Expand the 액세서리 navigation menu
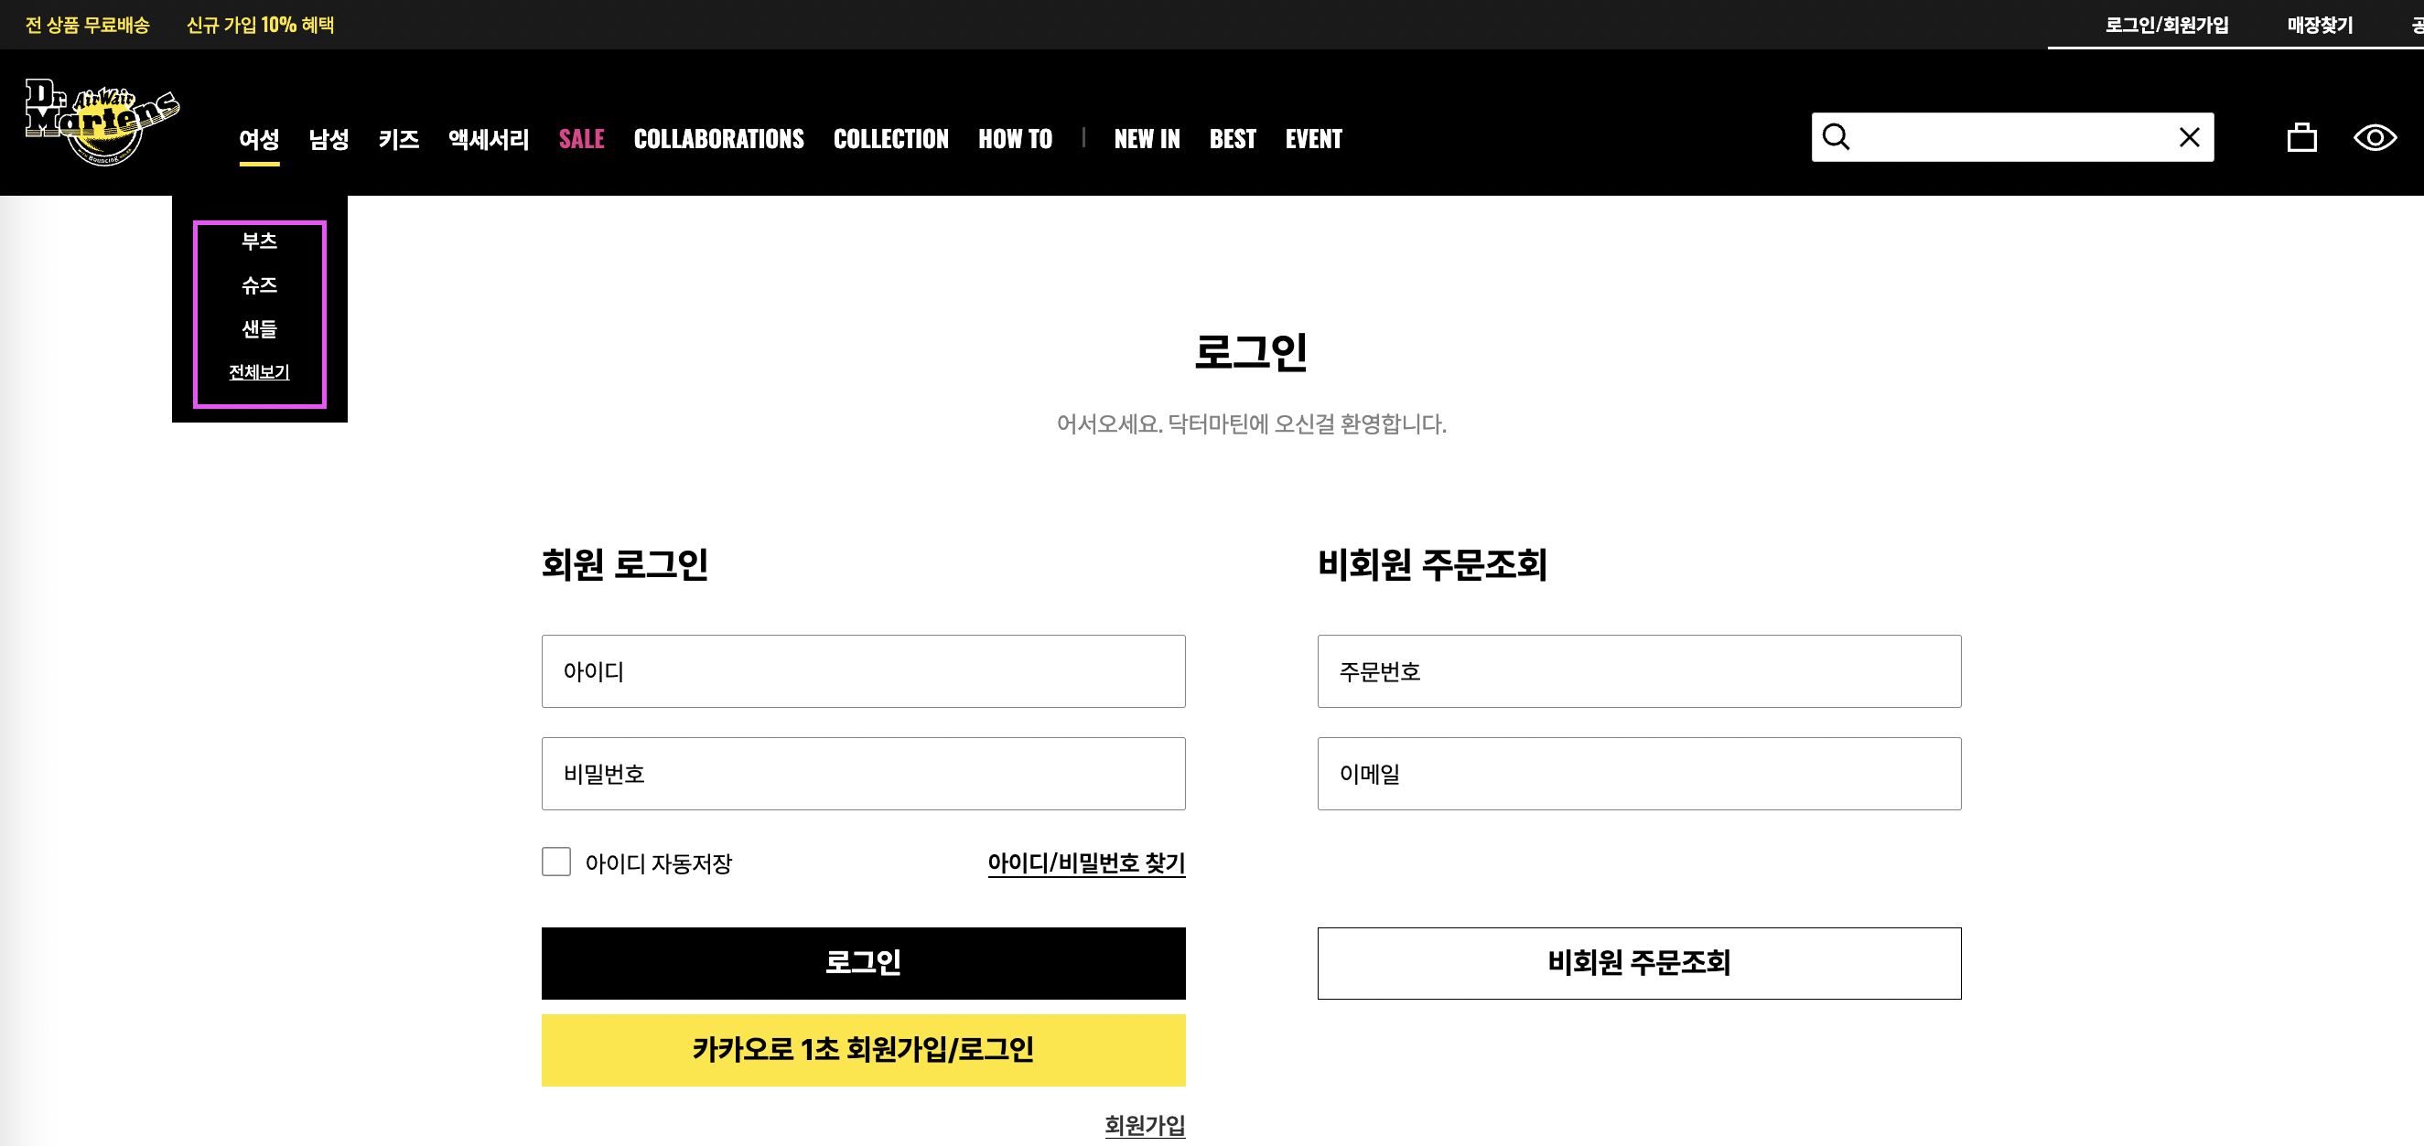 tap(489, 139)
